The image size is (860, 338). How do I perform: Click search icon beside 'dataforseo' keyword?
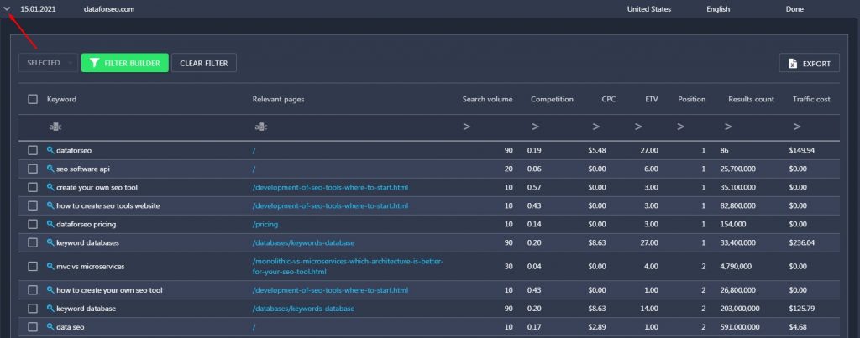pyautogui.click(x=50, y=149)
